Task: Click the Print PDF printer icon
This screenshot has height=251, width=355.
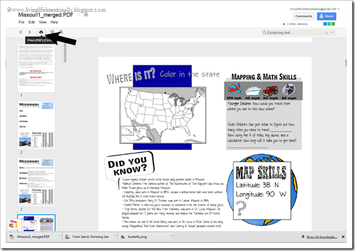Action: point(41,32)
